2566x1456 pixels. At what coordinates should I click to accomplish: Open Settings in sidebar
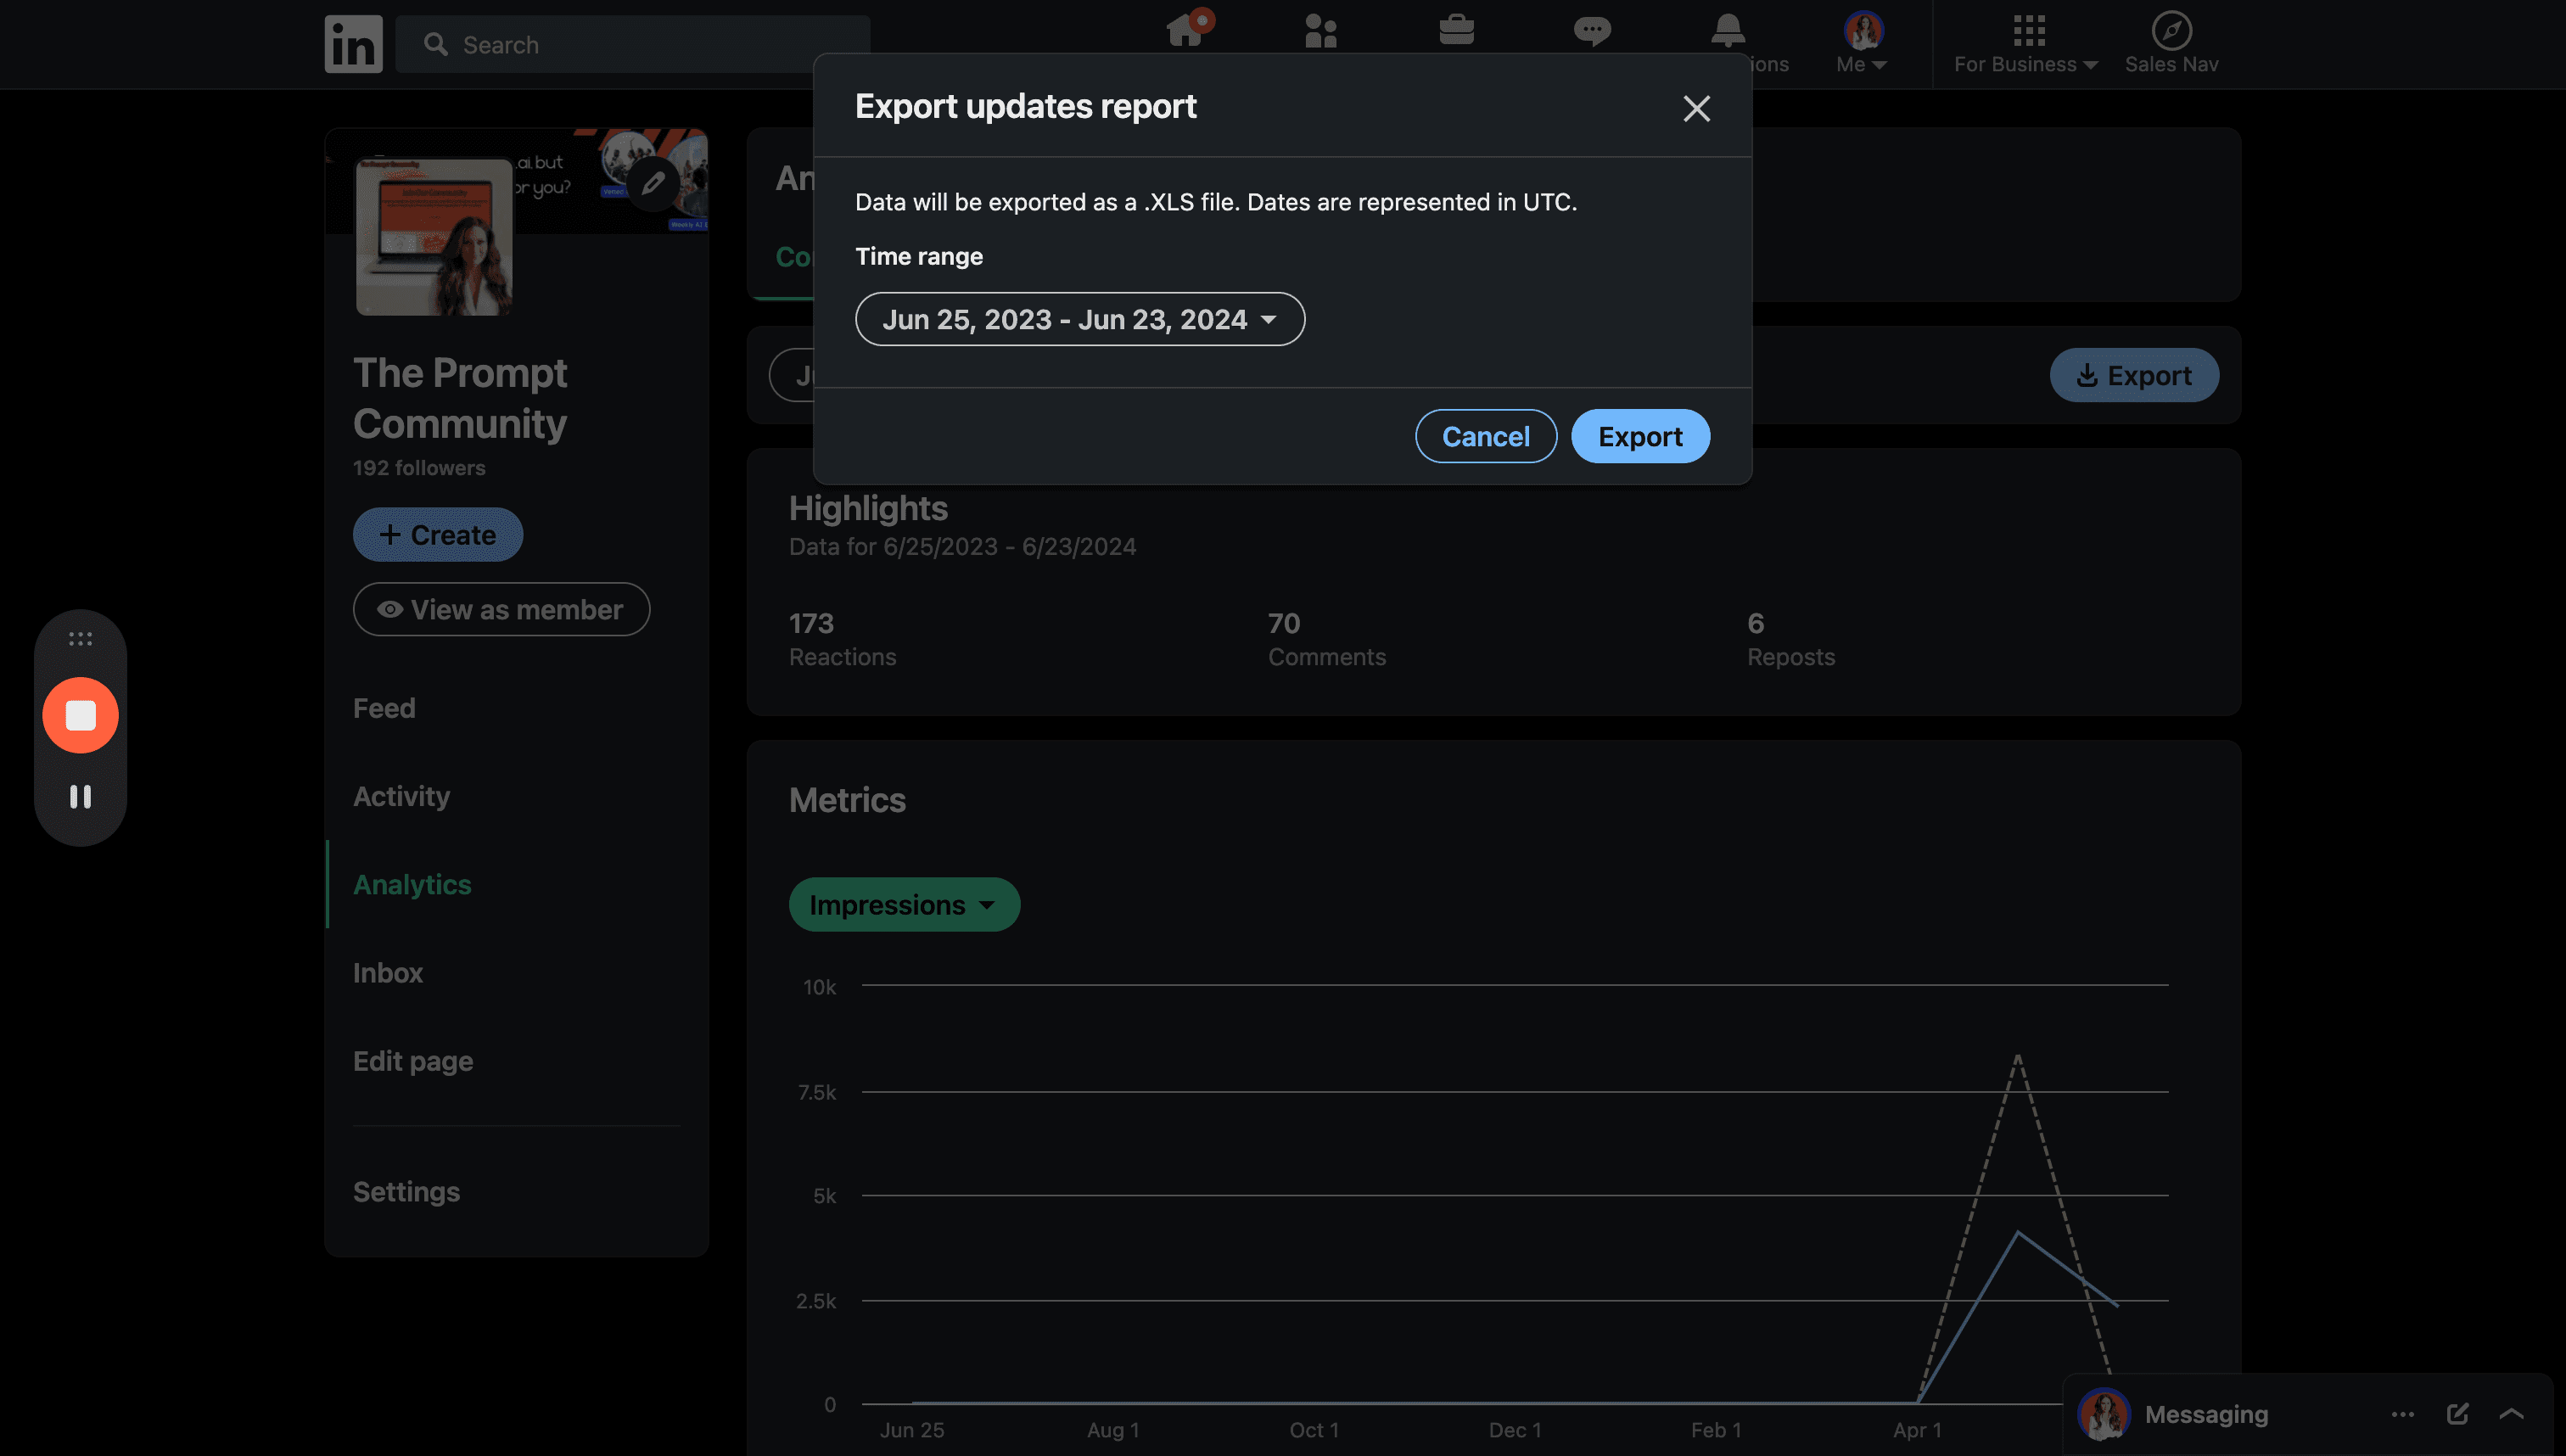pos(406,1191)
